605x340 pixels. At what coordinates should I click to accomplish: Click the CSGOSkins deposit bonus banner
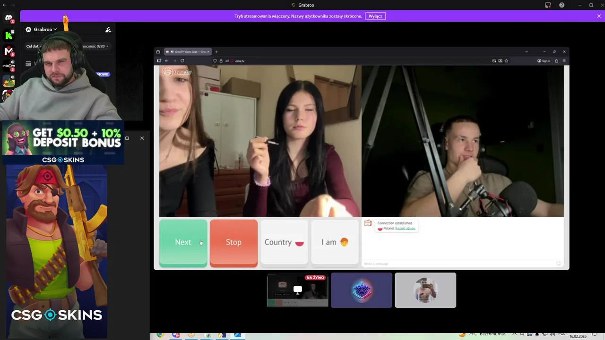(x=62, y=143)
